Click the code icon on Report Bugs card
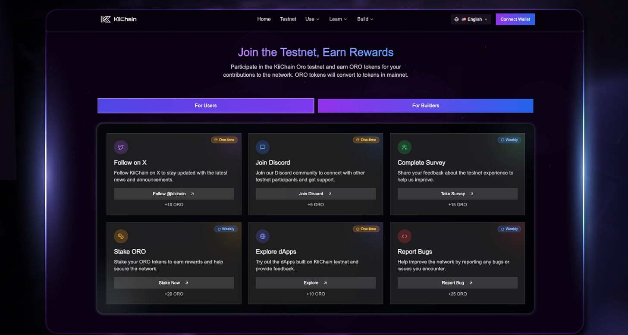The width and height of the screenshot is (628, 335). pyautogui.click(x=405, y=236)
